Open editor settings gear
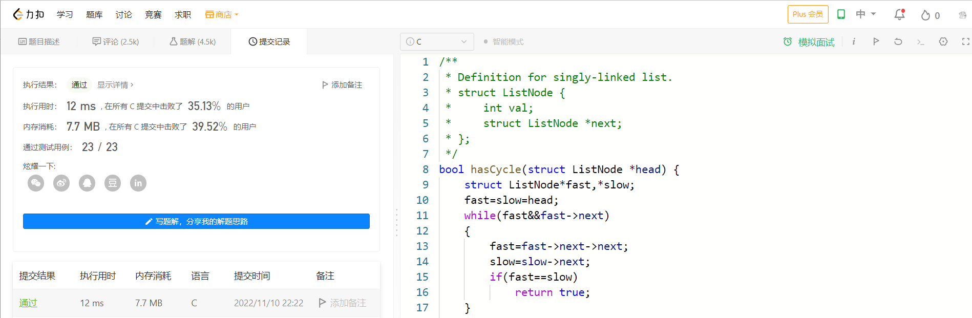The height and width of the screenshot is (318, 972). [x=943, y=41]
